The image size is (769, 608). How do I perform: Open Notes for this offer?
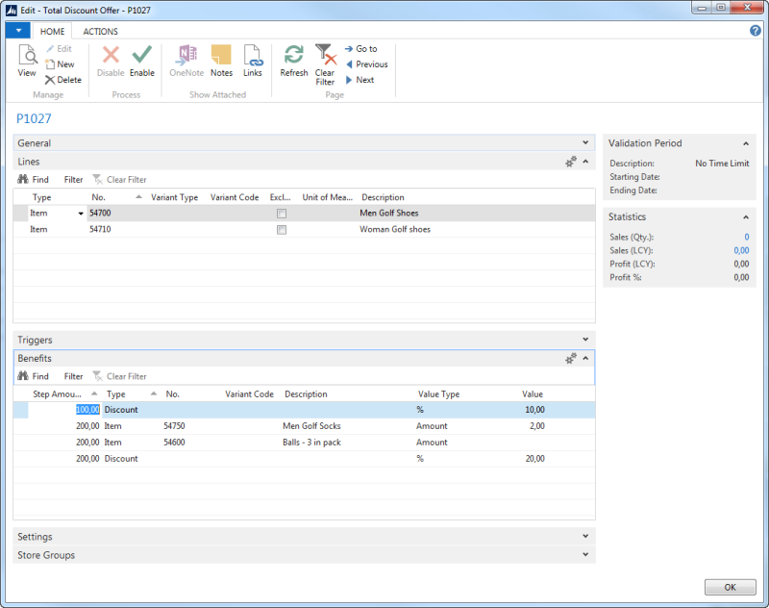221,61
